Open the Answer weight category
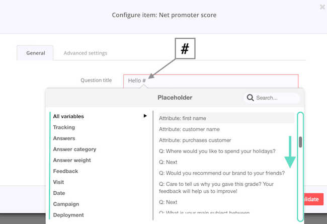 (x=72, y=160)
